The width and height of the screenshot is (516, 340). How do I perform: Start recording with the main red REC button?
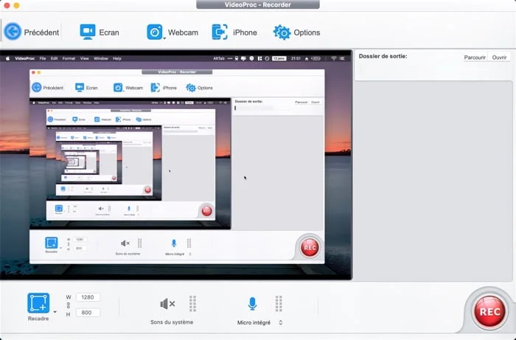point(489,311)
